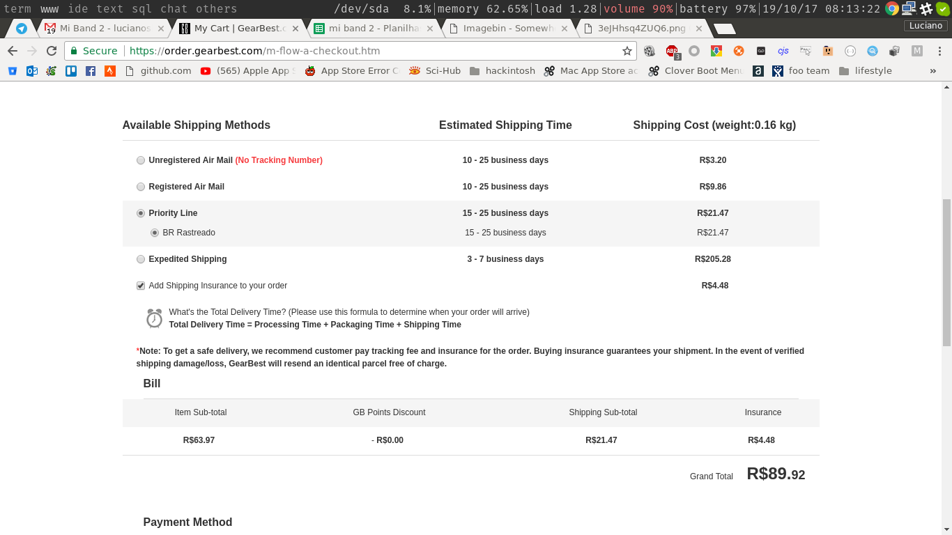Click the black voicemail extension icon

point(761,51)
